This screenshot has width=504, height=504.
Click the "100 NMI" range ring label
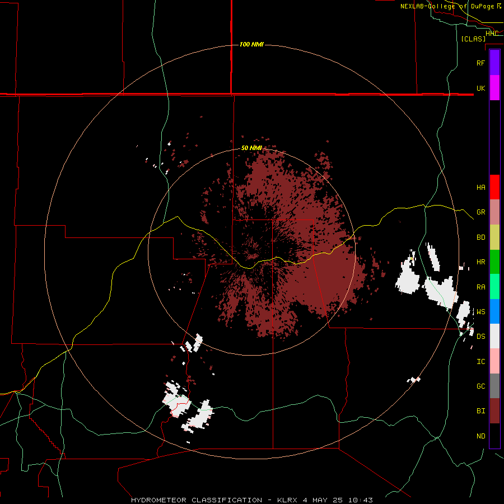pos(251,44)
